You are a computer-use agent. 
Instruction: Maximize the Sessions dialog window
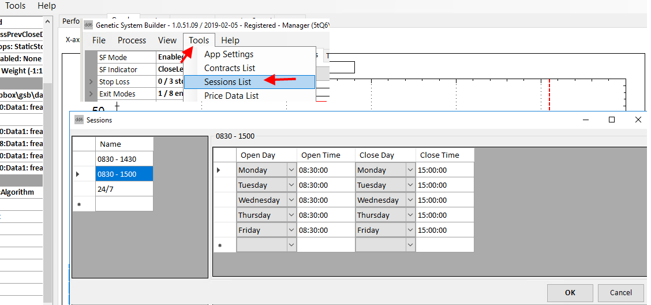pyautogui.click(x=612, y=120)
